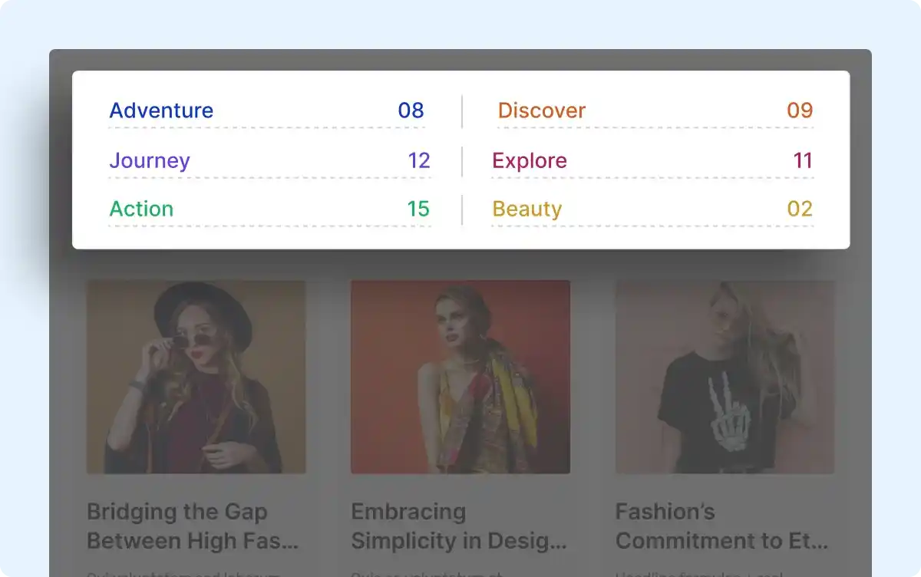Open 'Embracing Simplicity in Design' article

[x=458, y=526]
